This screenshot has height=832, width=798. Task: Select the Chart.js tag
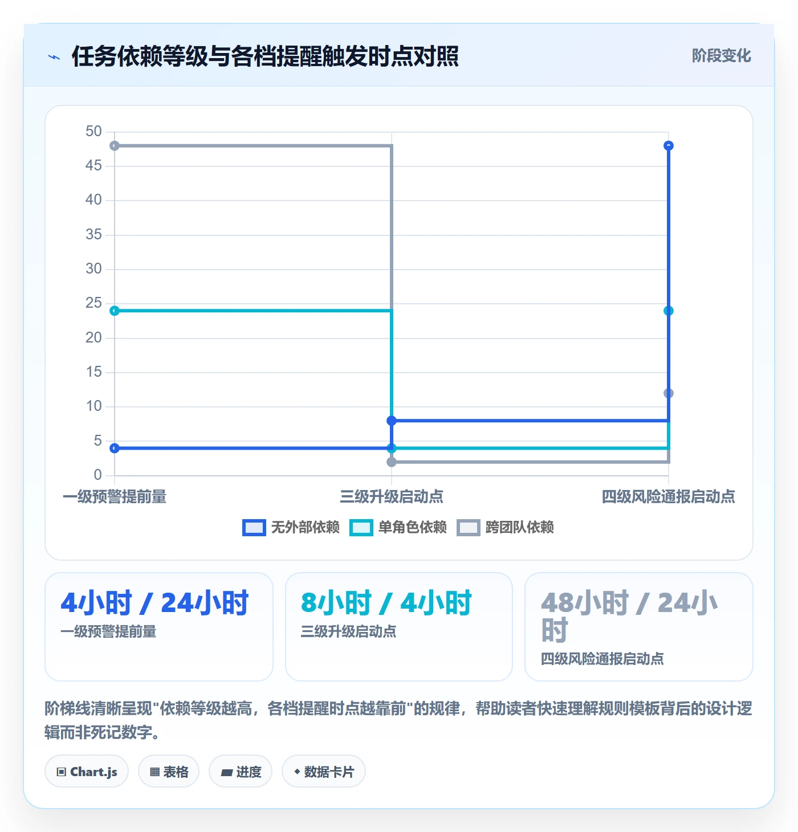tap(87, 772)
